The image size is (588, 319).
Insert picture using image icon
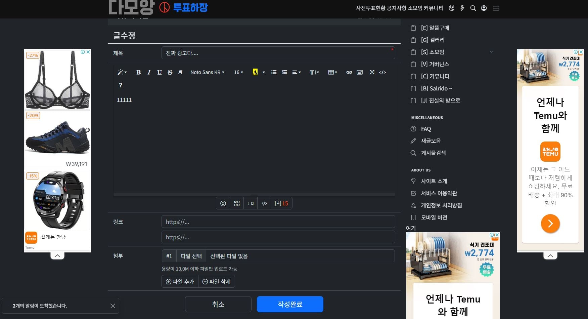click(360, 72)
